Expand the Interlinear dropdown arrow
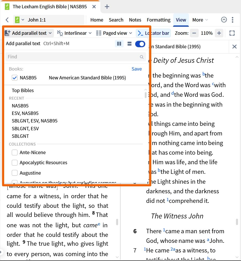241x261 pixels. point(90,33)
